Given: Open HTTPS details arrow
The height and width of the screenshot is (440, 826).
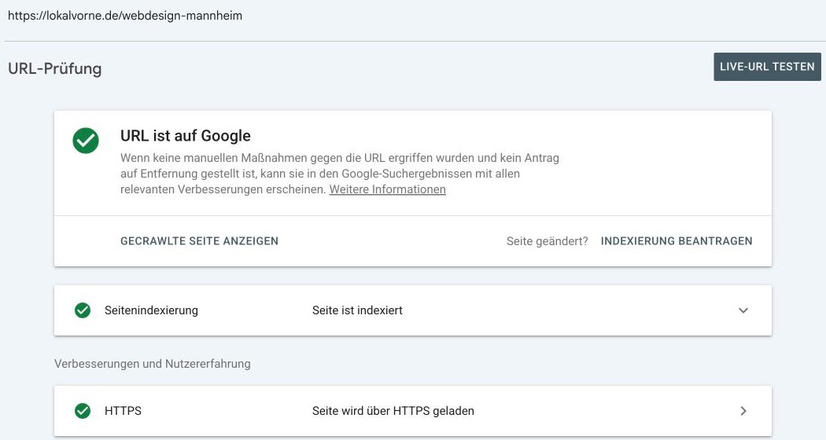Looking at the screenshot, I should 743,411.
